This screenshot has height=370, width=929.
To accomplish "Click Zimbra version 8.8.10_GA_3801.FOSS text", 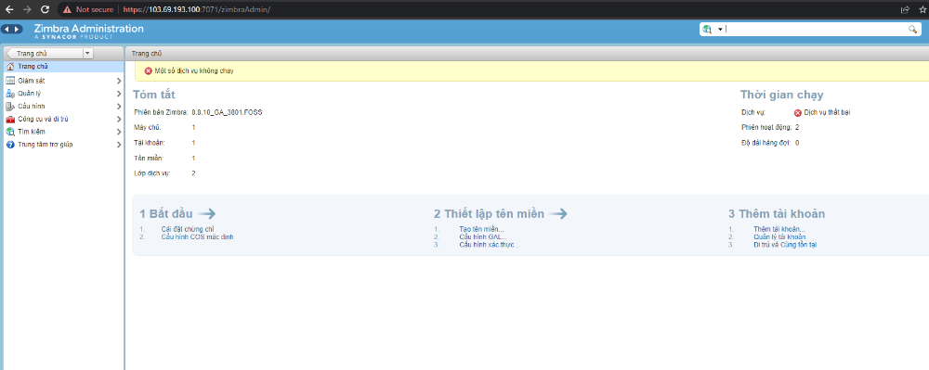I will click(x=227, y=111).
